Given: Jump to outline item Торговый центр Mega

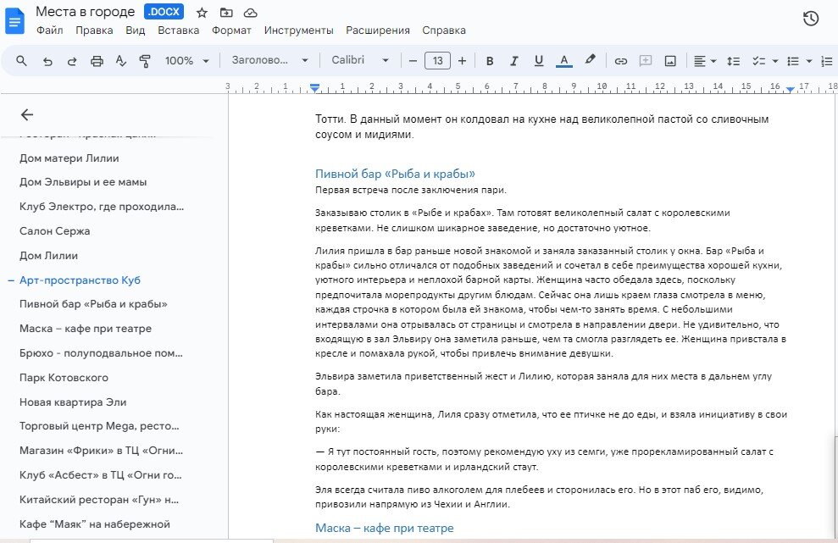Looking at the screenshot, I should [x=99, y=426].
